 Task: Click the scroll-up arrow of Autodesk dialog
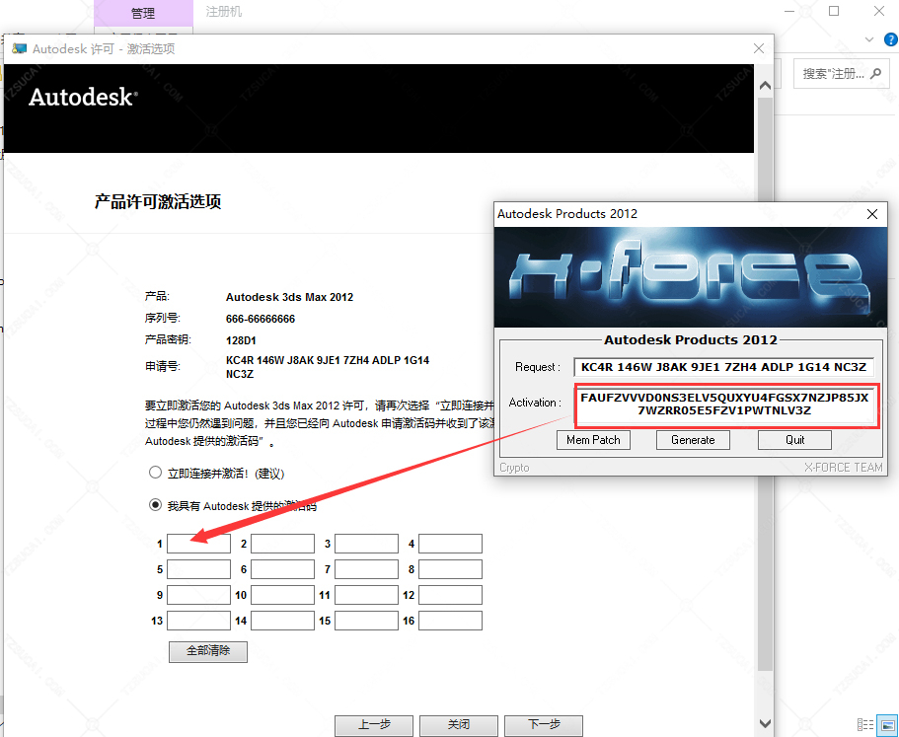(765, 86)
